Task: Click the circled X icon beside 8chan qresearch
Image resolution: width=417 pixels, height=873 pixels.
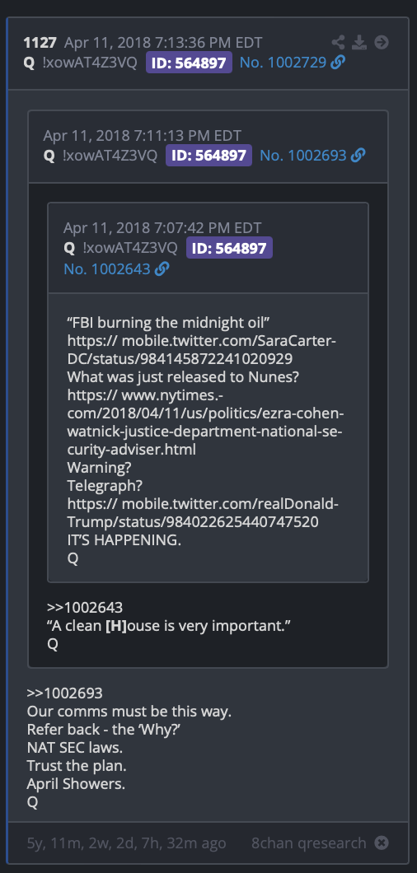Action: [x=382, y=843]
